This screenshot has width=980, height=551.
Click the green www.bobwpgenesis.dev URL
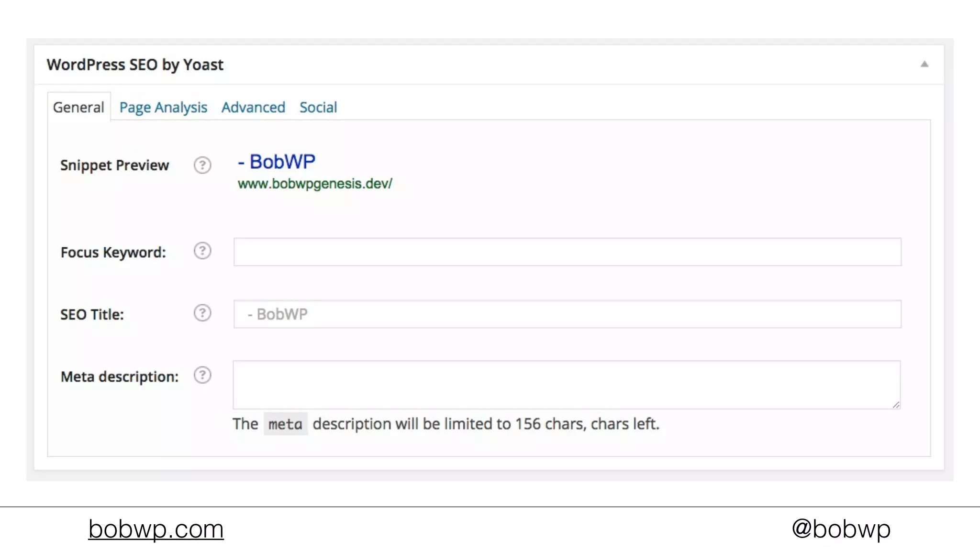(315, 184)
